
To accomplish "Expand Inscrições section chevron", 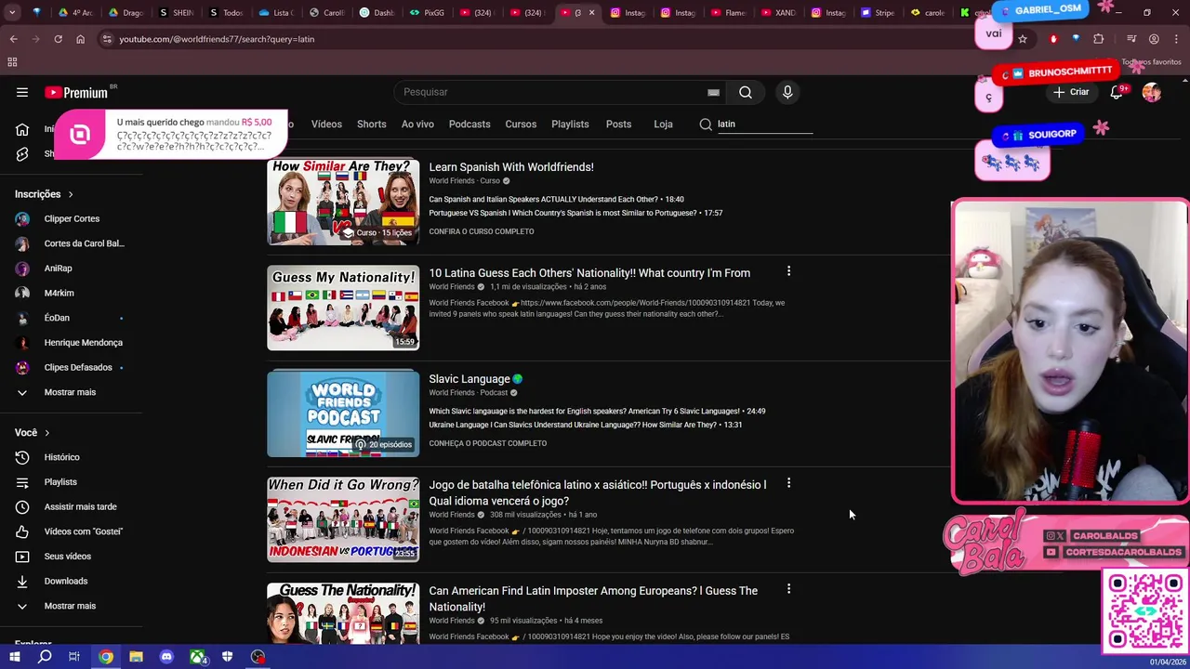I will (x=71, y=194).
